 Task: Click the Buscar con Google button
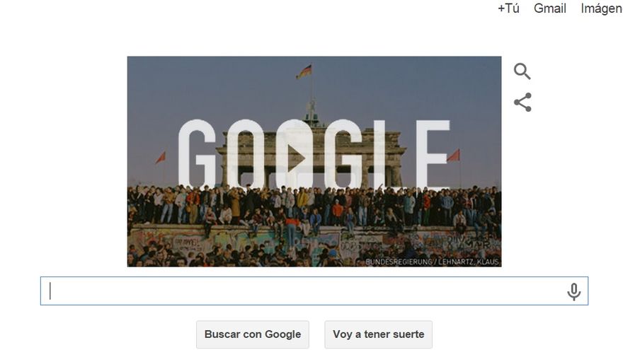[x=253, y=334]
